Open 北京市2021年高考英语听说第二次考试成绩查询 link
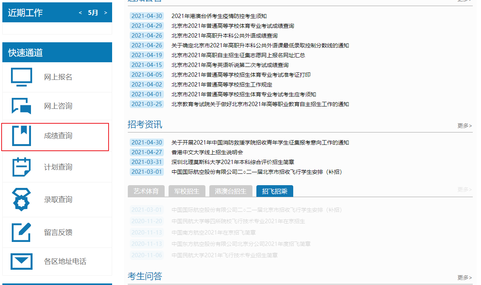481x285 pixels. [230, 65]
